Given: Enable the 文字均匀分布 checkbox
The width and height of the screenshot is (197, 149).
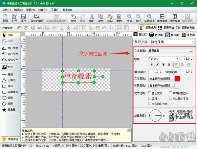Looking at the screenshot, I should pos(149,104).
